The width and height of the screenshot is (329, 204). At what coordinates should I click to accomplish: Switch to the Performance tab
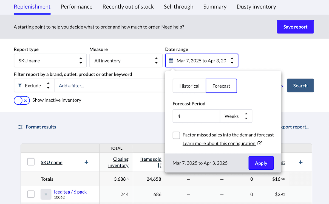pos(76,7)
